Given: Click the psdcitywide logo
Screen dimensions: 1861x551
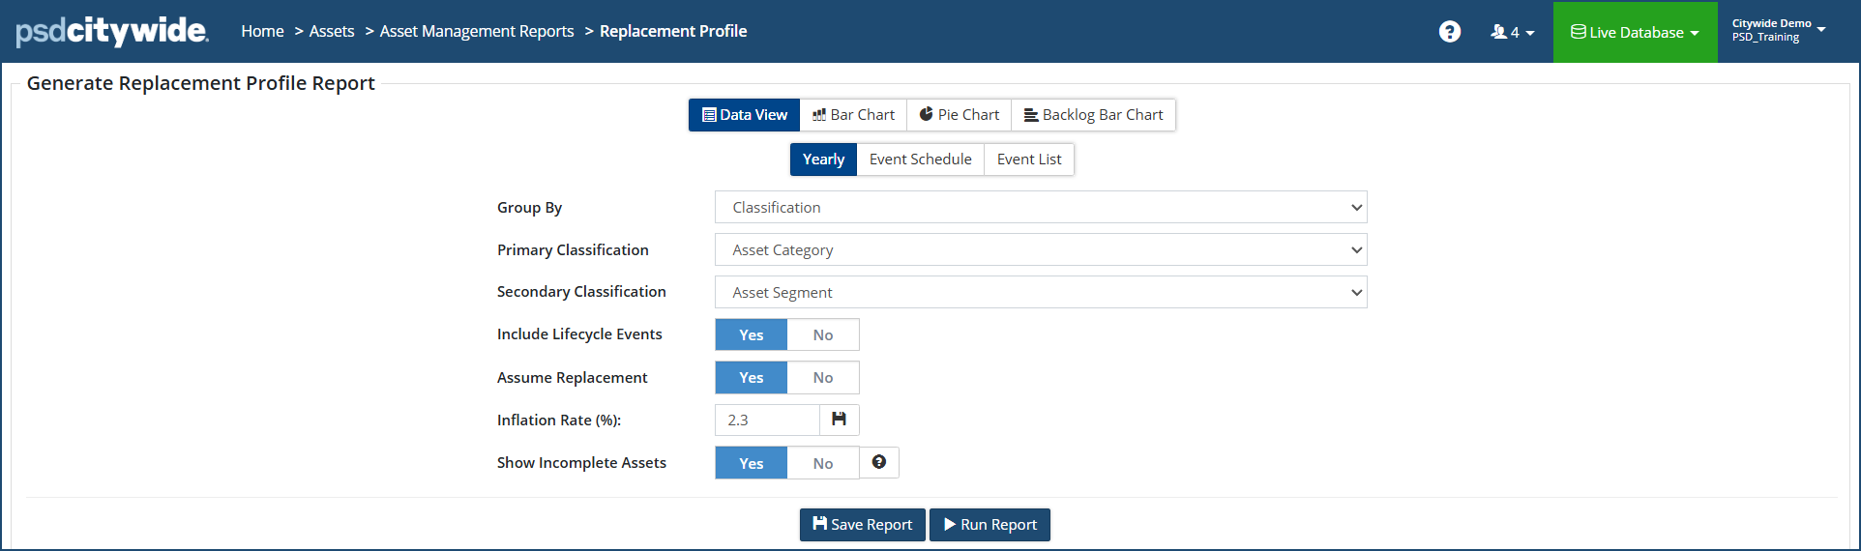Looking at the screenshot, I should point(111,31).
